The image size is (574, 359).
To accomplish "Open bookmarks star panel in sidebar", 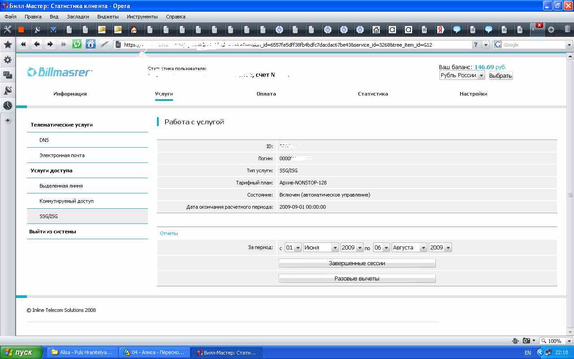I will [x=8, y=44].
